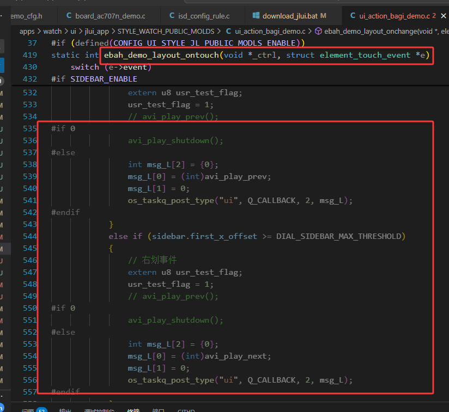Click avi_play_next on line 554
Screen dimensions: 449x412
[235, 356]
